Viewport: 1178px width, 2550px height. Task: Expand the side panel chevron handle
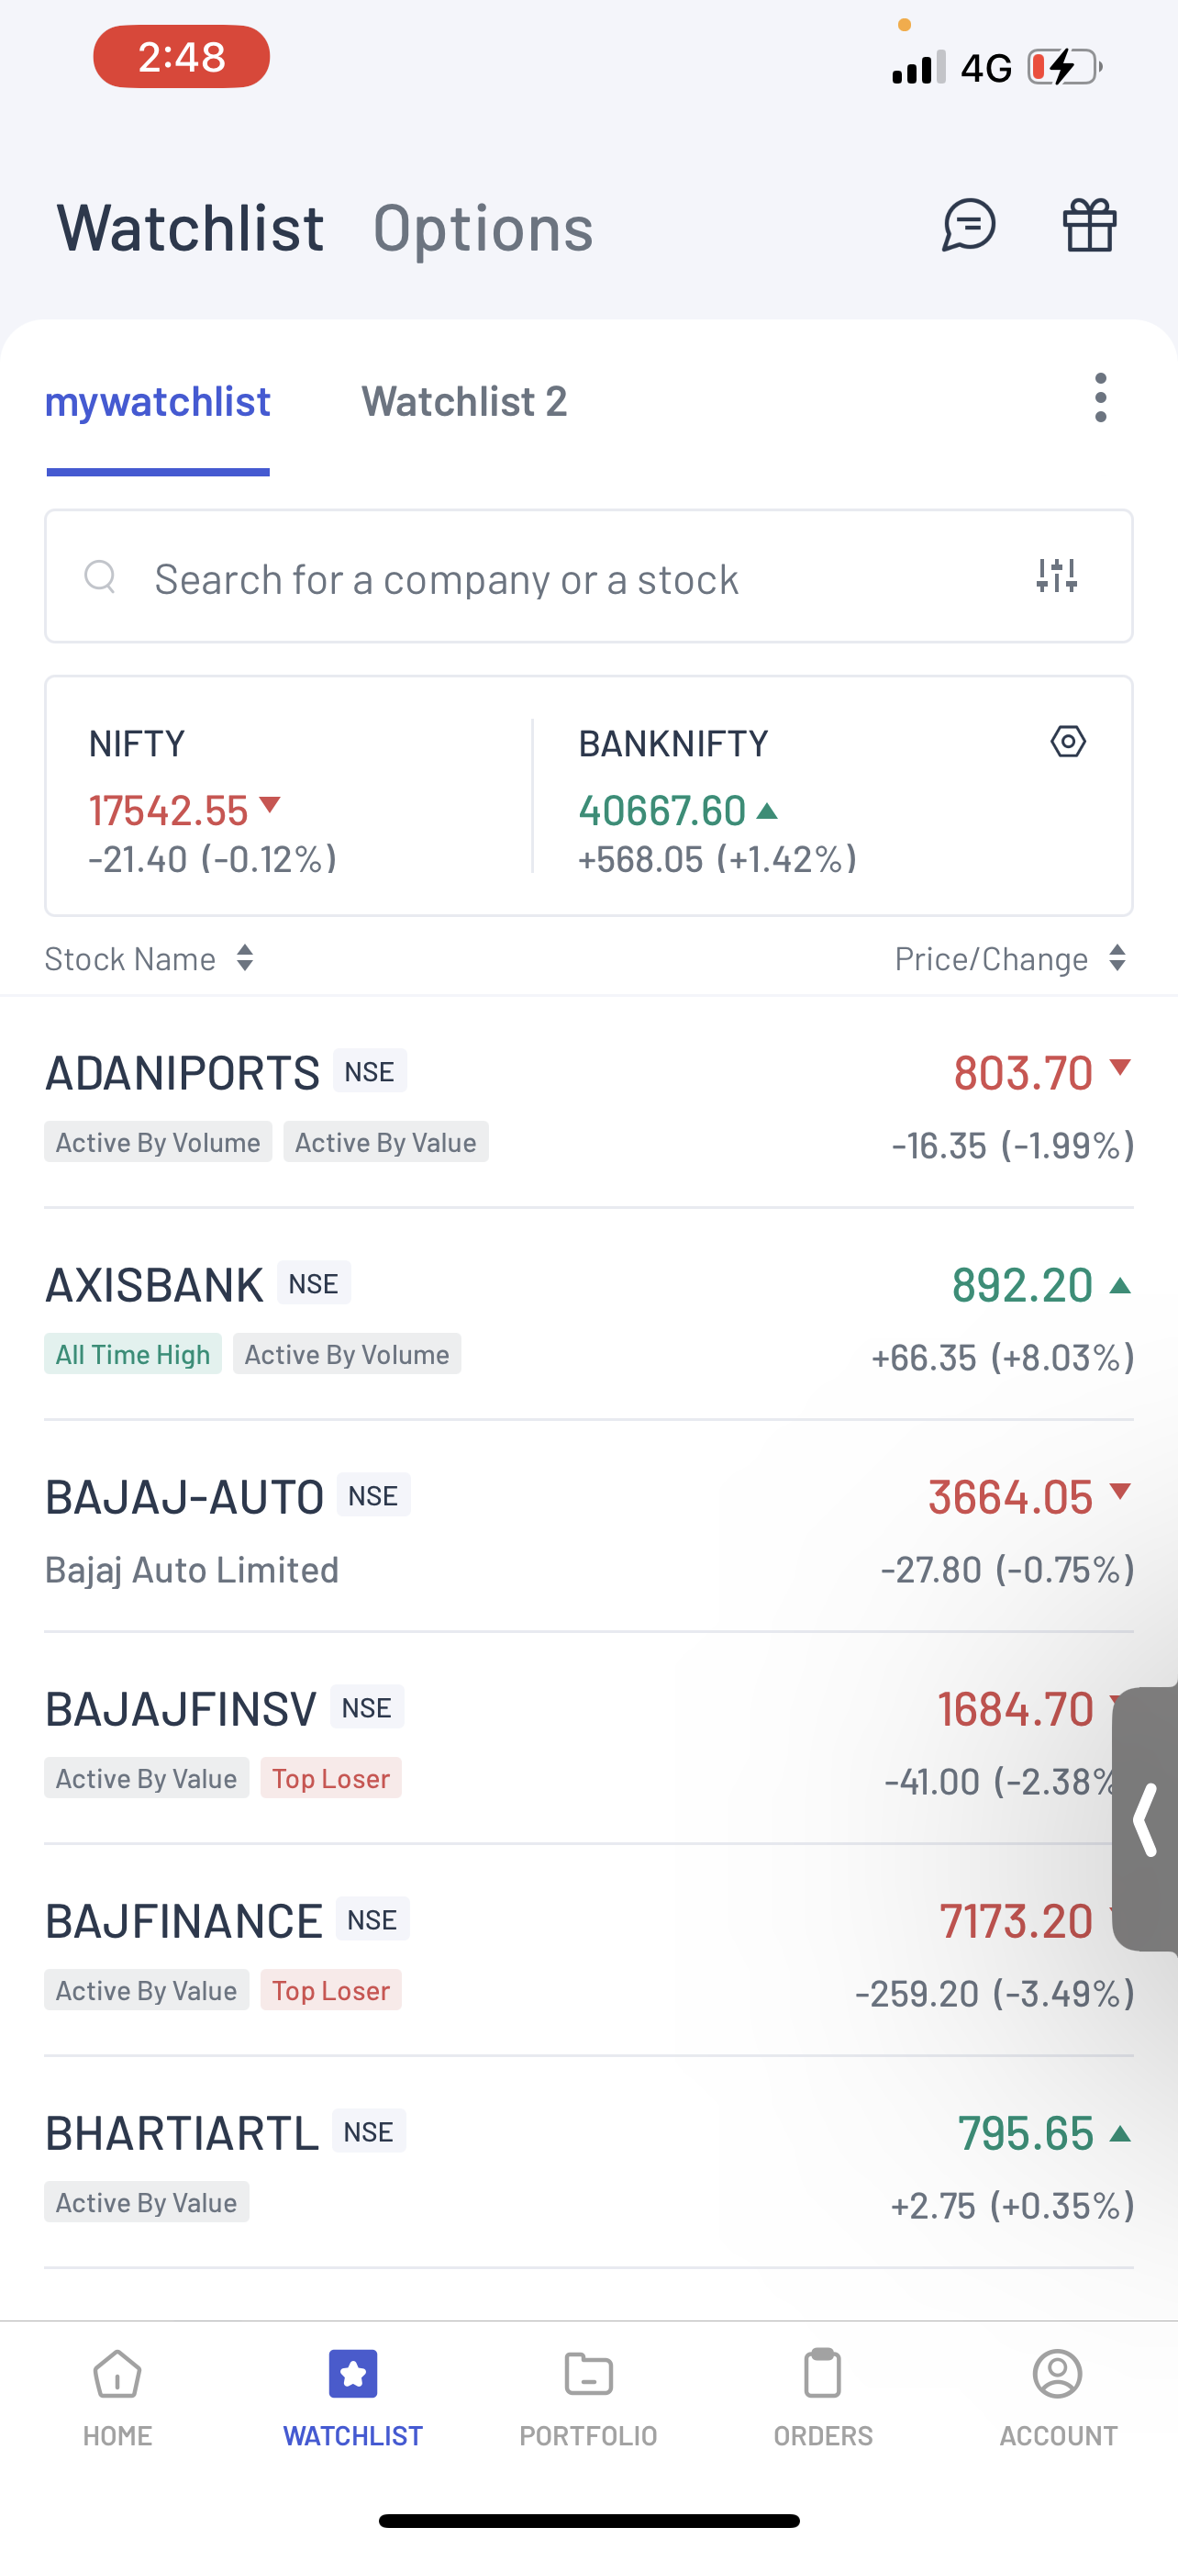(x=1145, y=1819)
